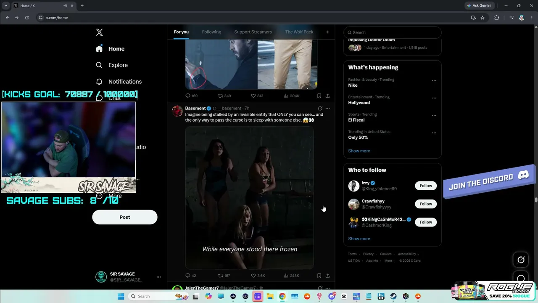Add a new timeline tab with plus
Screen dimensions: 538x303
click(327, 32)
